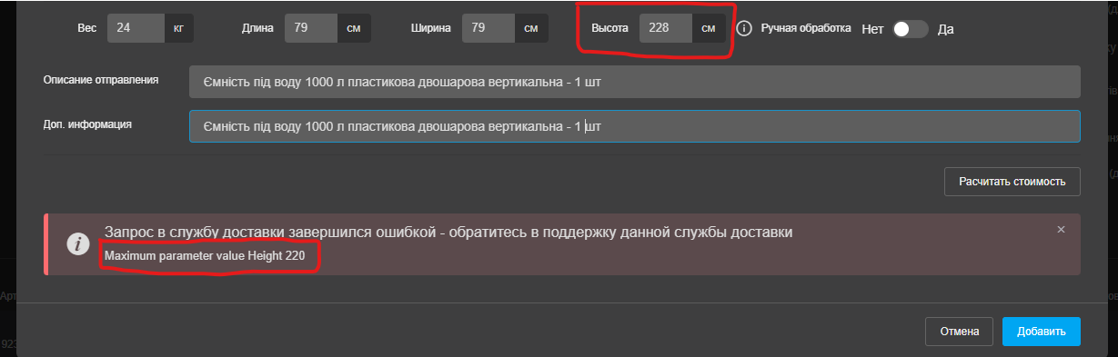Image resolution: width=1118 pixels, height=357 pixels.
Task: Click the 'Ручная обработка' label
Action: click(806, 28)
